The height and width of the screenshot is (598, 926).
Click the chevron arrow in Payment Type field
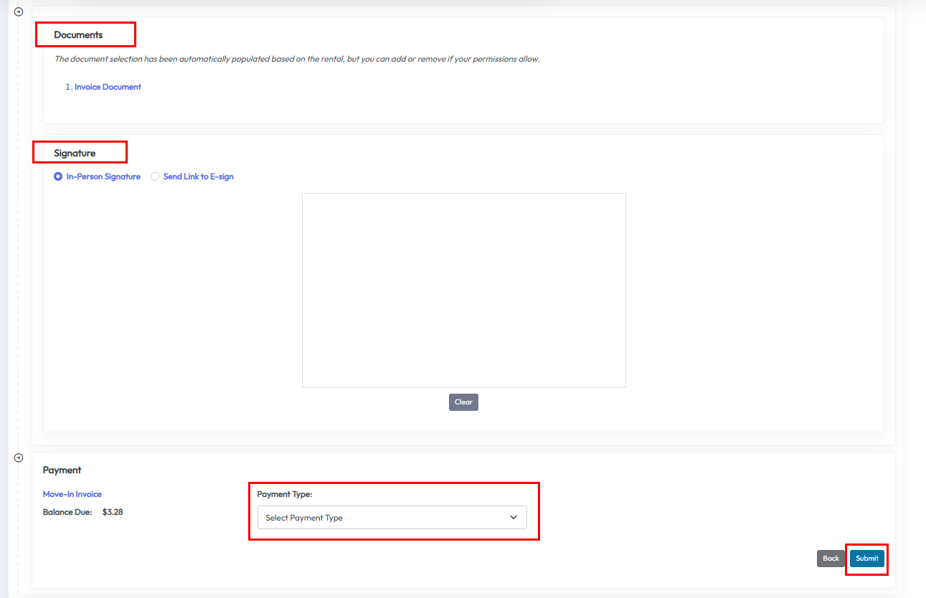pyautogui.click(x=513, y=518)
